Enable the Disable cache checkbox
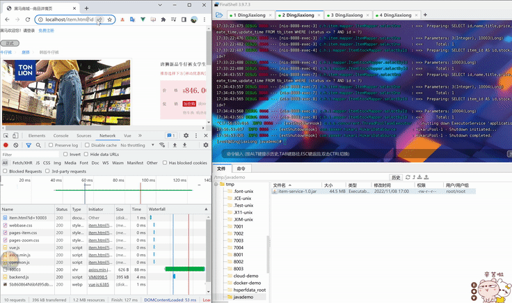 86,145
